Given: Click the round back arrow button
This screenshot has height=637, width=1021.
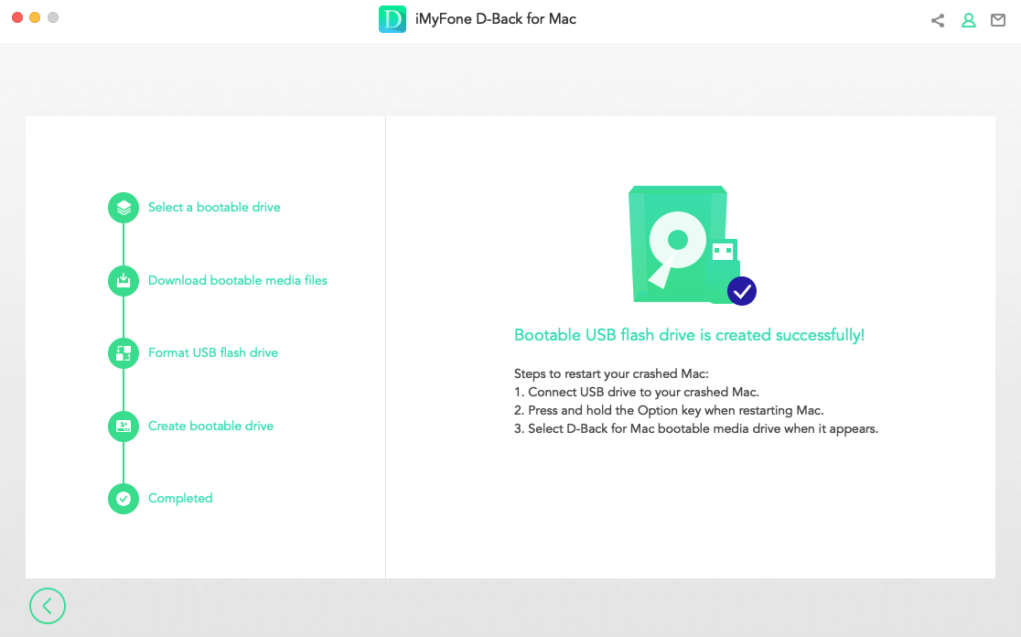Looking at the screenshot, I should [48, 606].
